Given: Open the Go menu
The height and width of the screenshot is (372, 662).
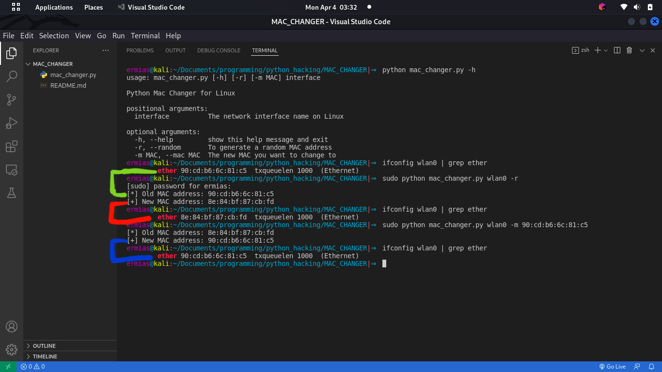Looking at the screenshot, I should click(102, 36).
